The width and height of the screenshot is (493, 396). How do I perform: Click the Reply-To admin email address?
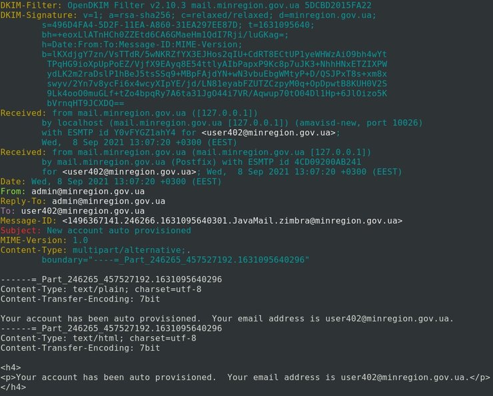(x=109, y=201)
